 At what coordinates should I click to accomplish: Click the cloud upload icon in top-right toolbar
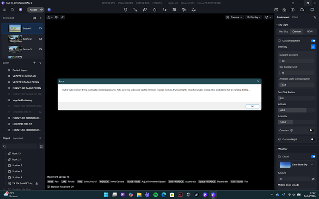pos(284,10)
